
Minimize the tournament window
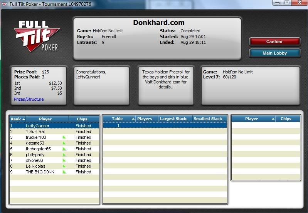point(277,3)
